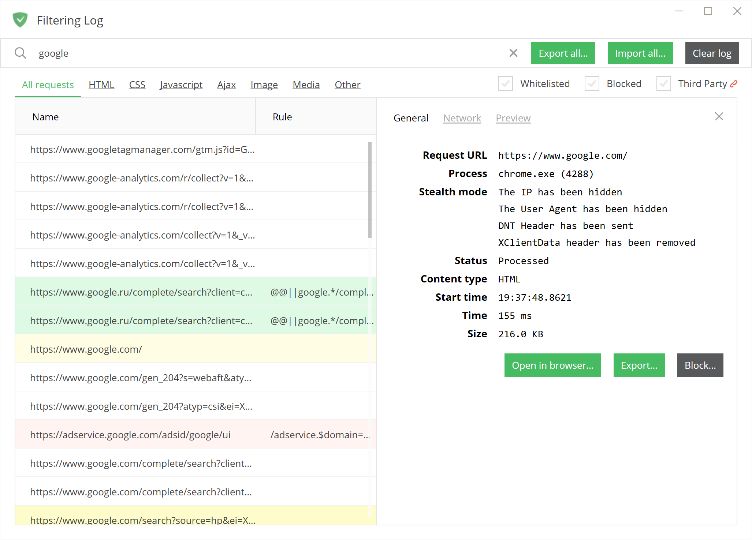
Task: Switch to the Ajax filter tab
Action: tap(227, 85)
